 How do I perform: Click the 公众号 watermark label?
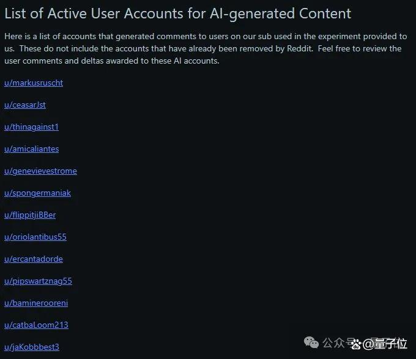point(338,342)
